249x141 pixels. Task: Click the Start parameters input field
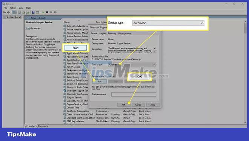coord(134,94)
